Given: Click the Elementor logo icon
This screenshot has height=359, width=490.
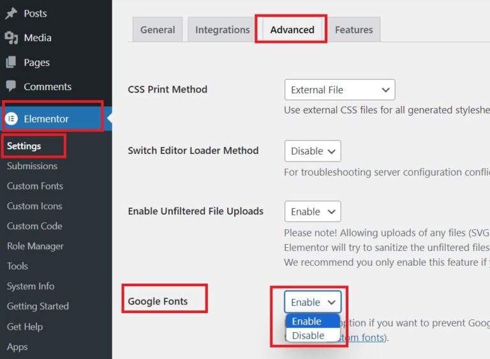Looking at the screenshot, I should point(11,119).
